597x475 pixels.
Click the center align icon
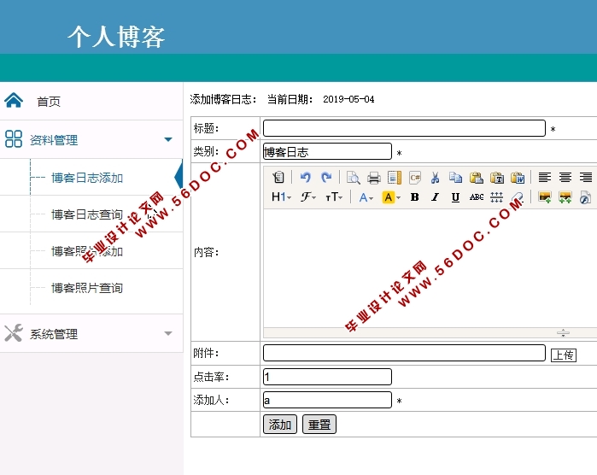565,178
